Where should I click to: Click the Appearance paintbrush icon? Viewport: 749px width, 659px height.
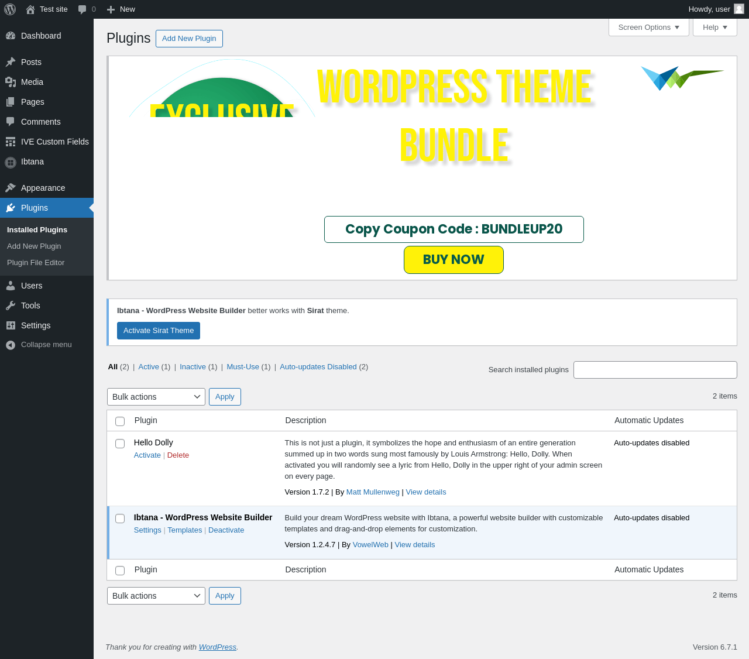[x=11, y=188]
